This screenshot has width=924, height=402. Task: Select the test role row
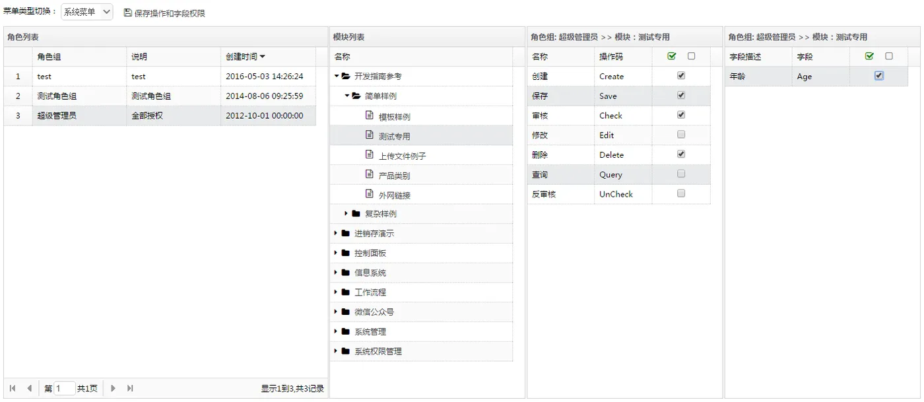44,77
